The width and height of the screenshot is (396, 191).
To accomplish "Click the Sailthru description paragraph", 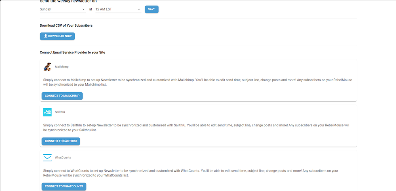I will (x=197, y=128).
